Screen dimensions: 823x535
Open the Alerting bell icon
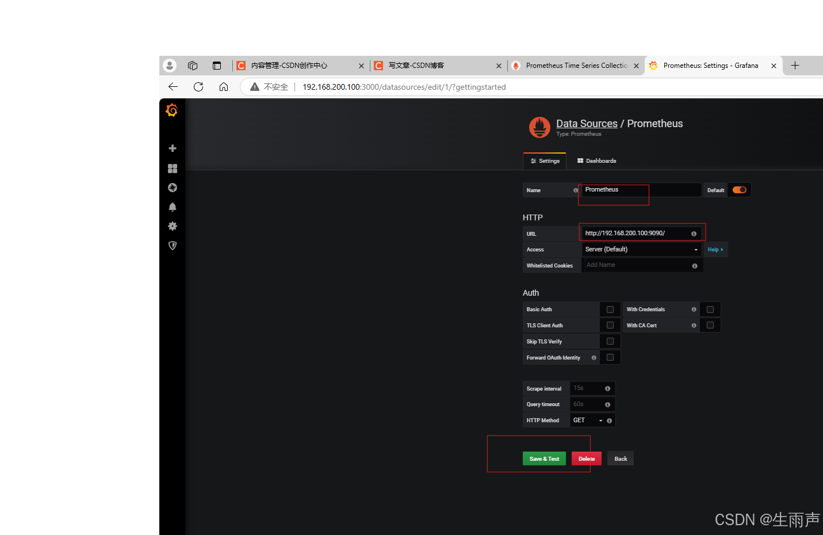tap(173, 207)
